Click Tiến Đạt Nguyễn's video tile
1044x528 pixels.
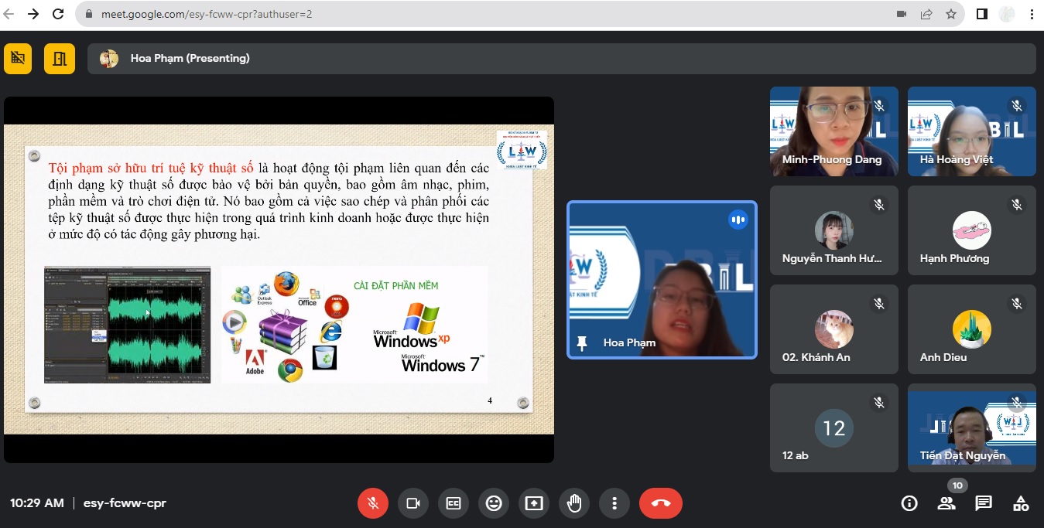coord(971,428)
